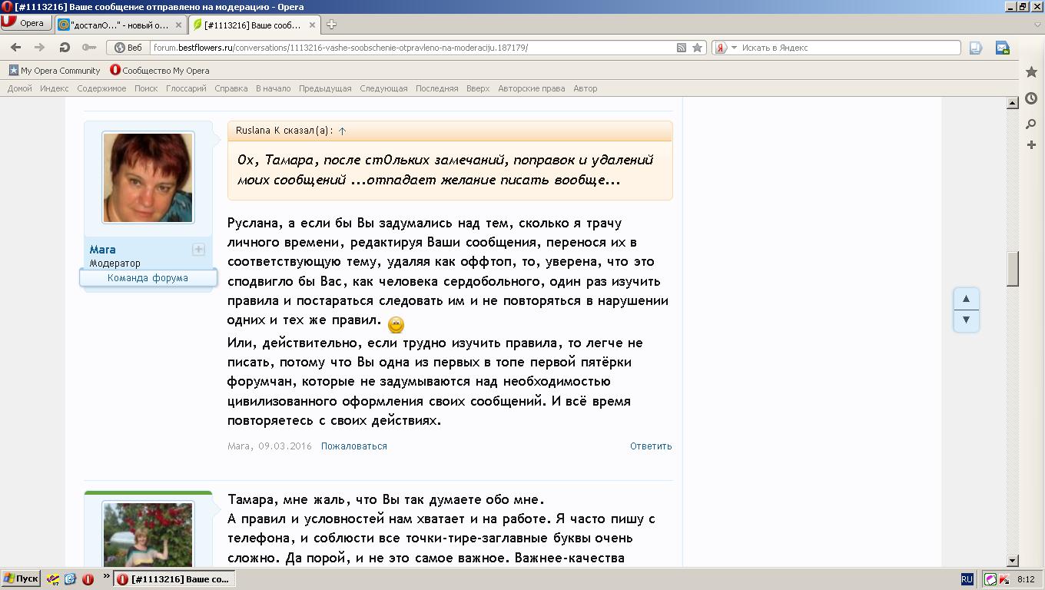
Task: Open second poster's avatar with flowers
Action: (x=148, y=535)
